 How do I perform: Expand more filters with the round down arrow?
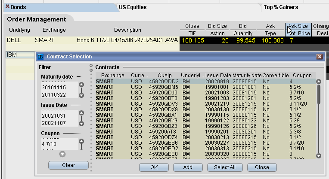(x=62, y=155)
